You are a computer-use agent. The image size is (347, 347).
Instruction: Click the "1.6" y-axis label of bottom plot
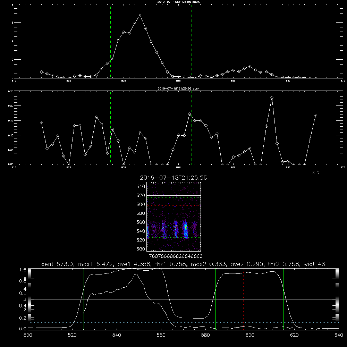23,270
